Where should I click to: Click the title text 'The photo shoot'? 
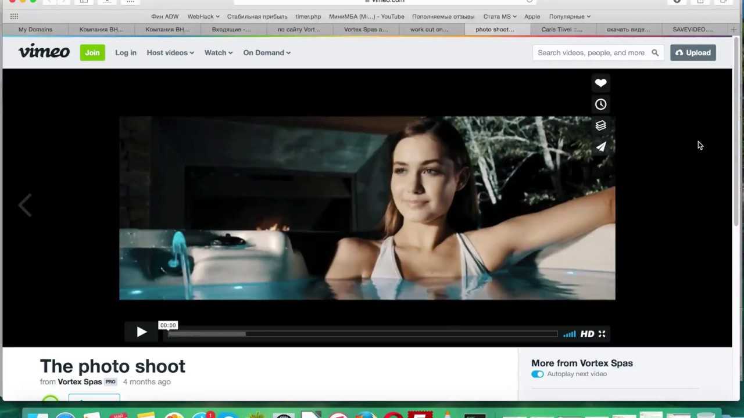(113, 366)
